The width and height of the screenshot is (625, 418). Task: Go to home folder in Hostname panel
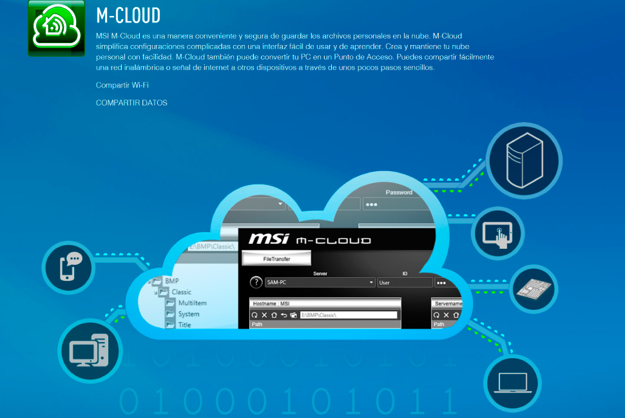point(274,315)
